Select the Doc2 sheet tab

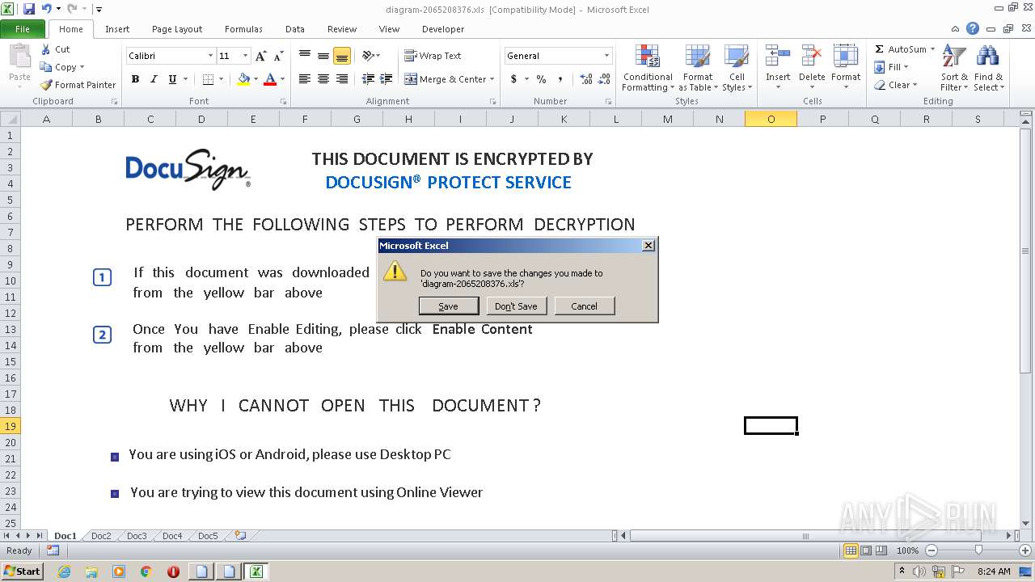101,536
